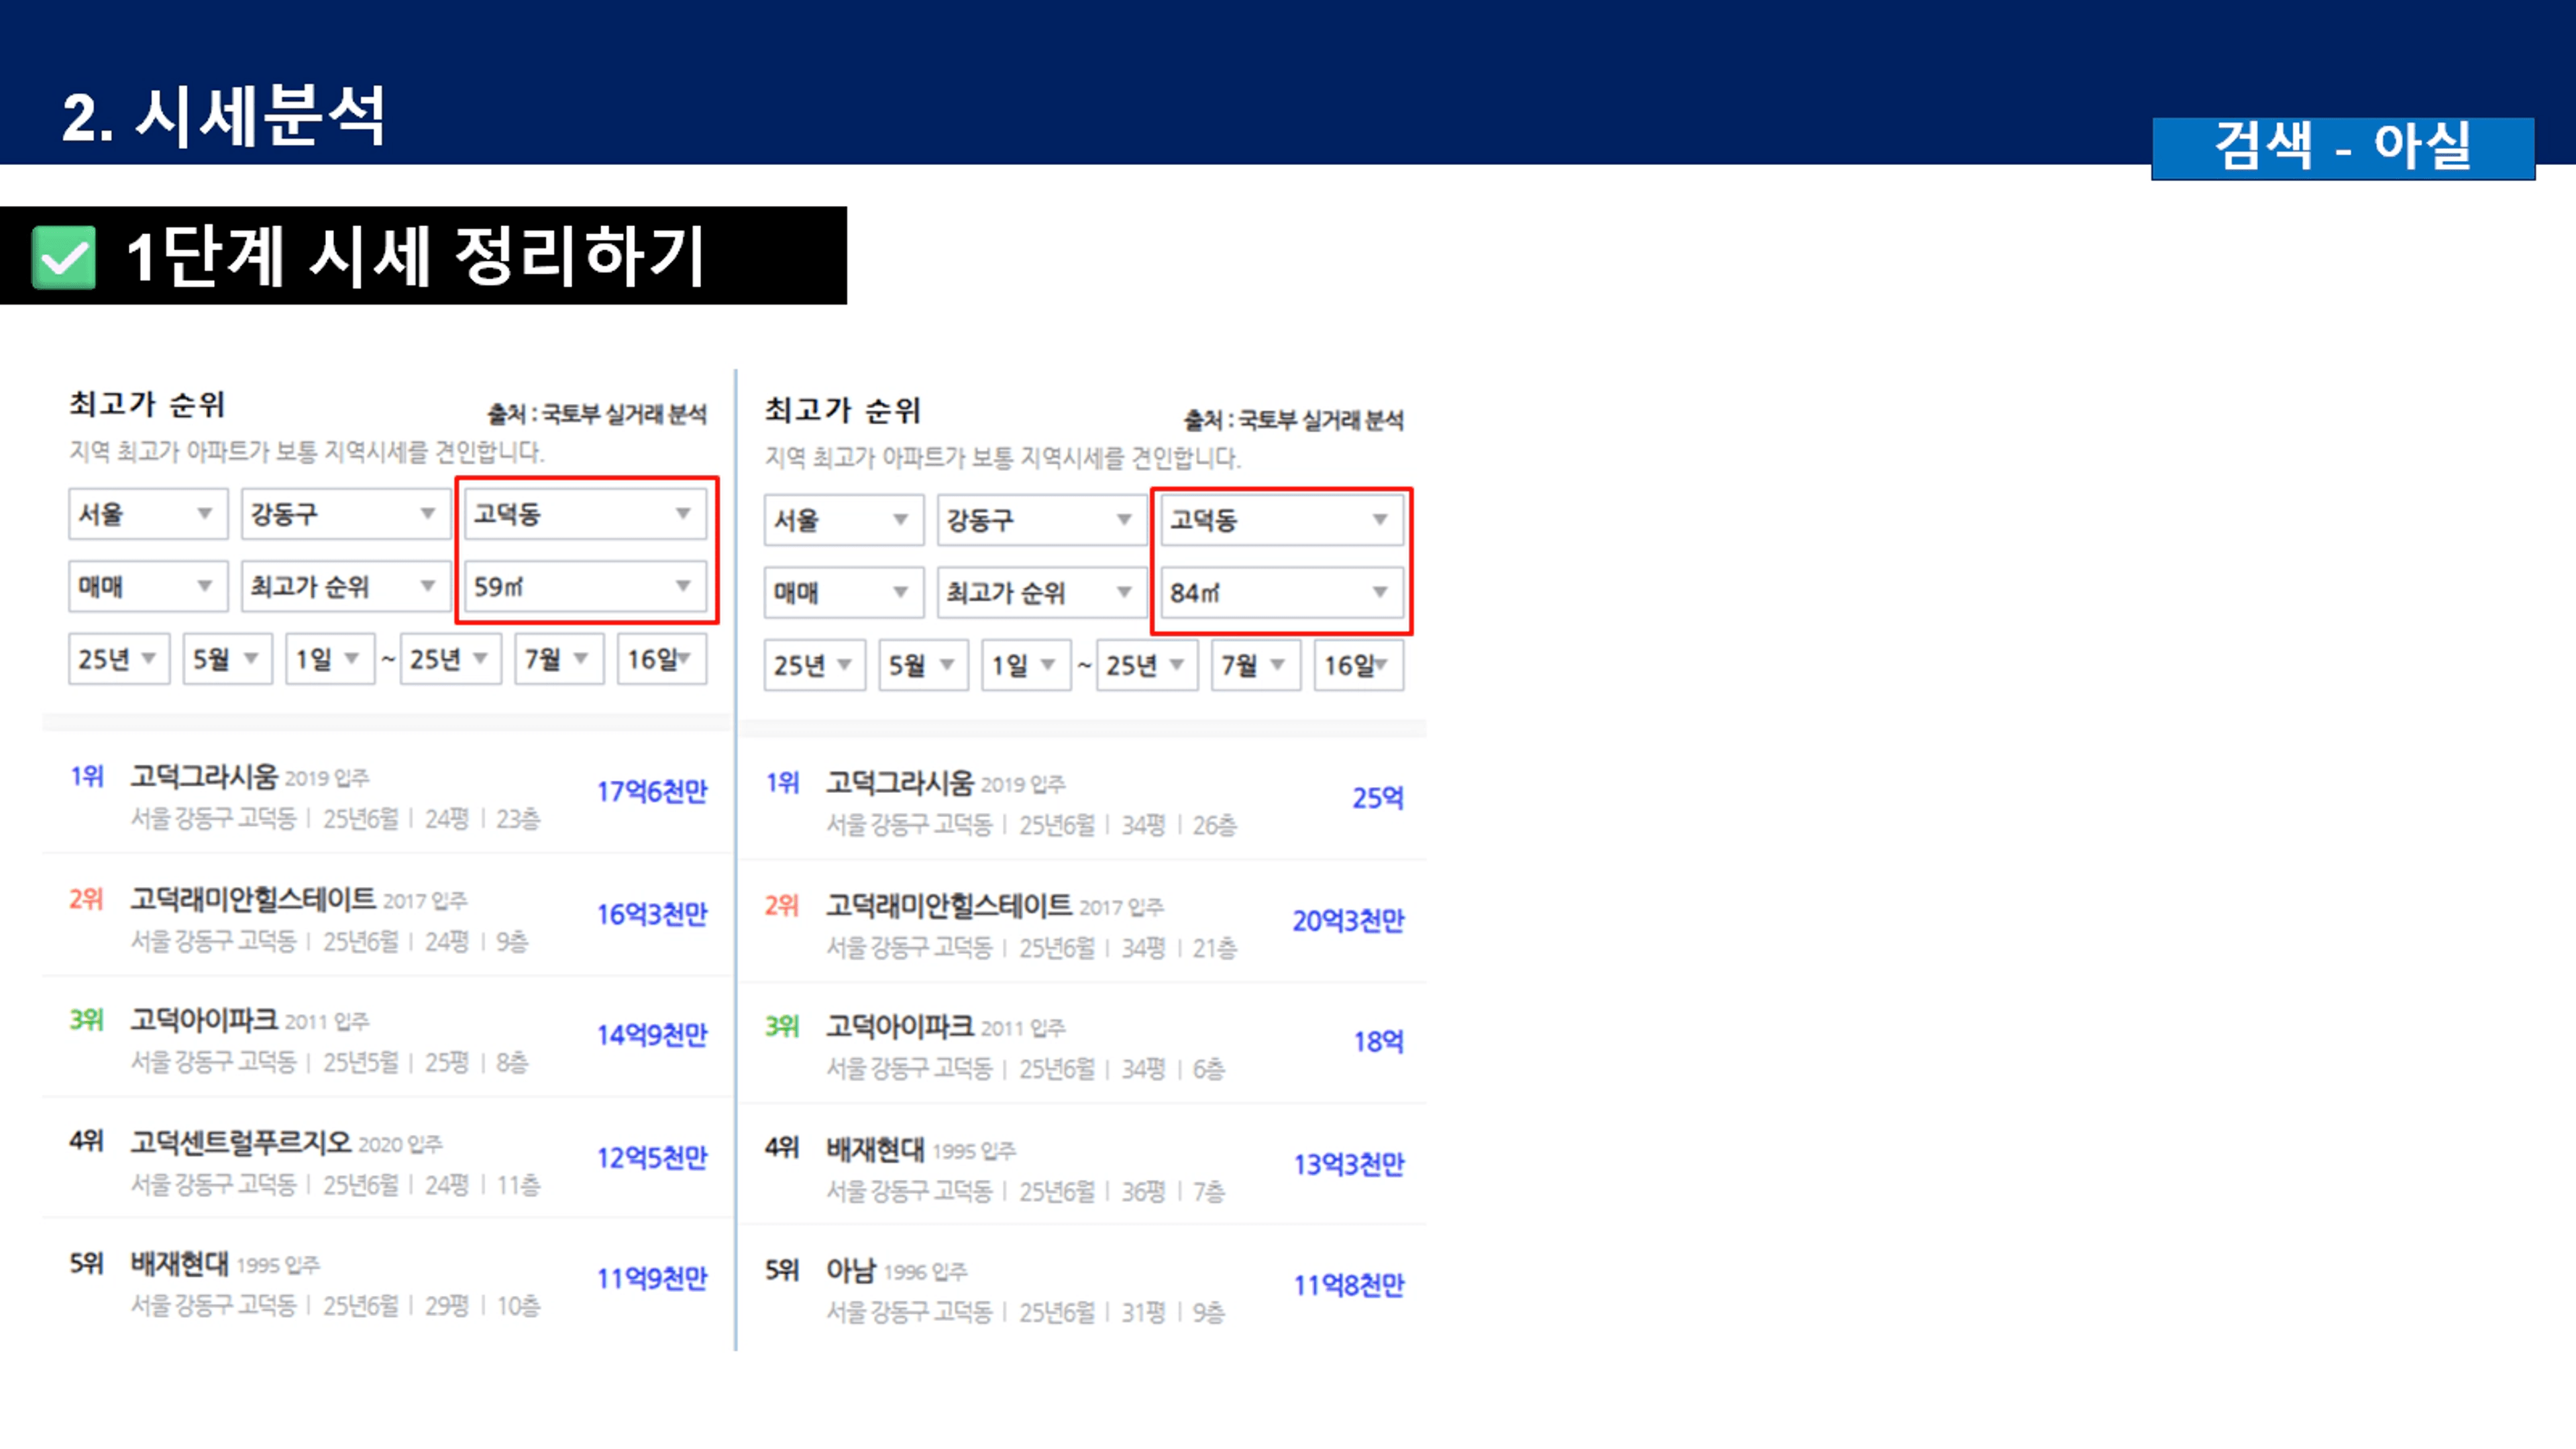Click the 17억6천만 price value
The image size is (2576, 1449).
click(652, 792)
